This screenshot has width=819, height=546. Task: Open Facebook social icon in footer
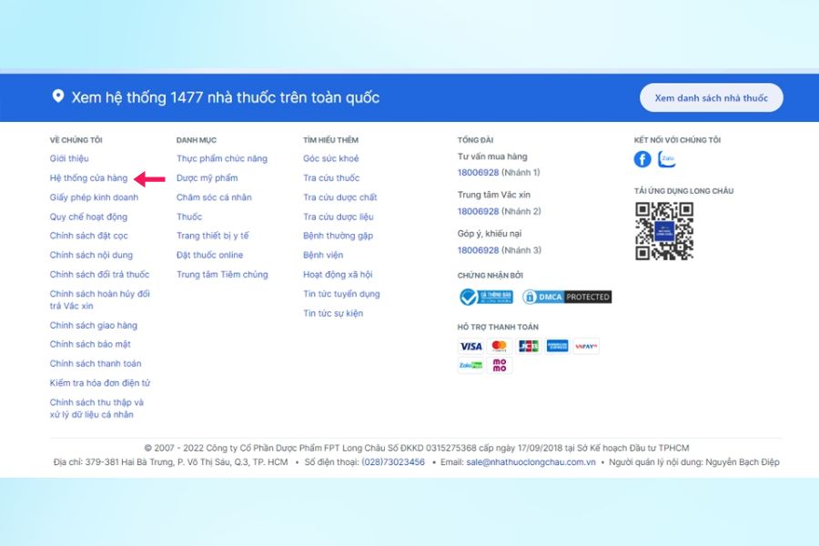(x=642, y=159)
